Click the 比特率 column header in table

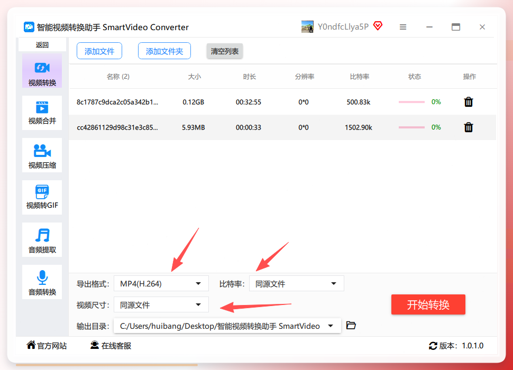point(360,77)
